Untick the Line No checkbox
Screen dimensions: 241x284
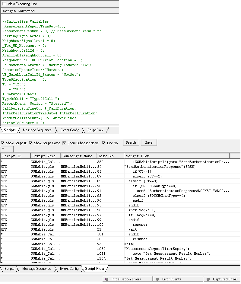tap(104, 143)
